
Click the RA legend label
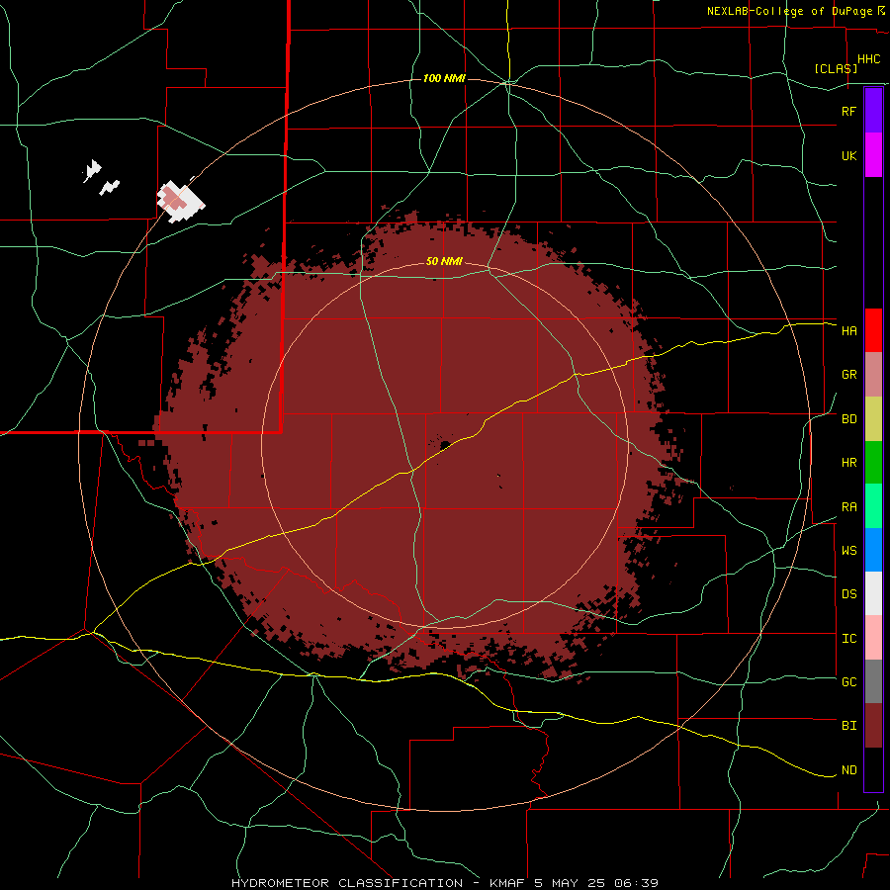point(848,507)
